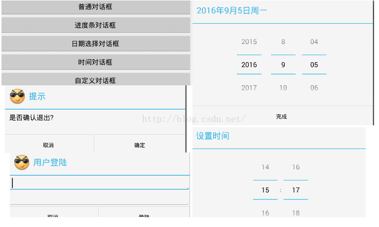Screen dimensions: 379x227
Task: Open the 普通对话框 button
Action: click(x=96, y=7)
